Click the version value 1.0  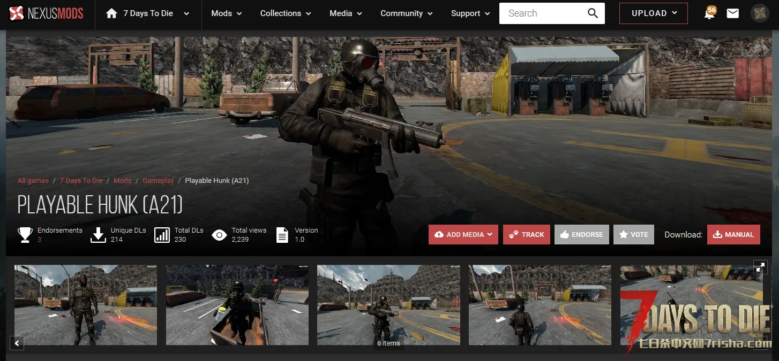(x=299, y=240)
